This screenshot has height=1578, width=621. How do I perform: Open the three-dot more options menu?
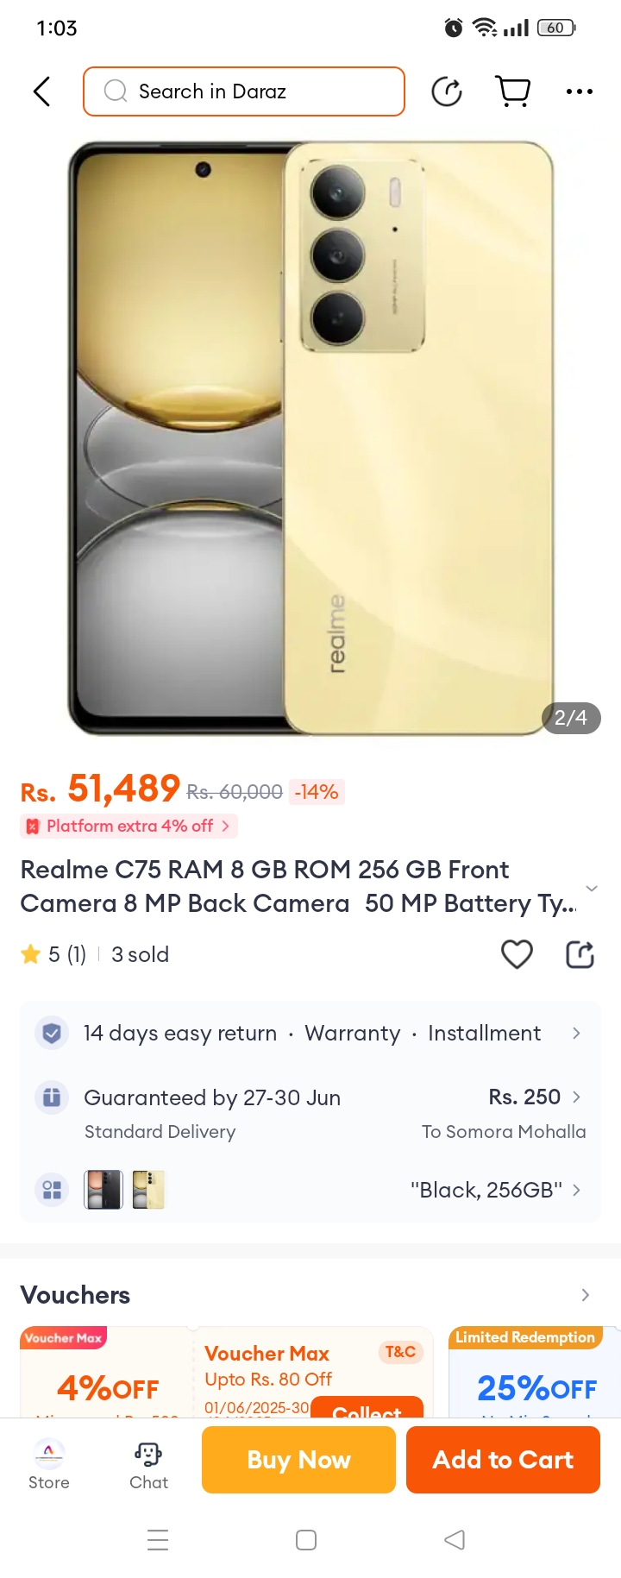click(580, 91)
